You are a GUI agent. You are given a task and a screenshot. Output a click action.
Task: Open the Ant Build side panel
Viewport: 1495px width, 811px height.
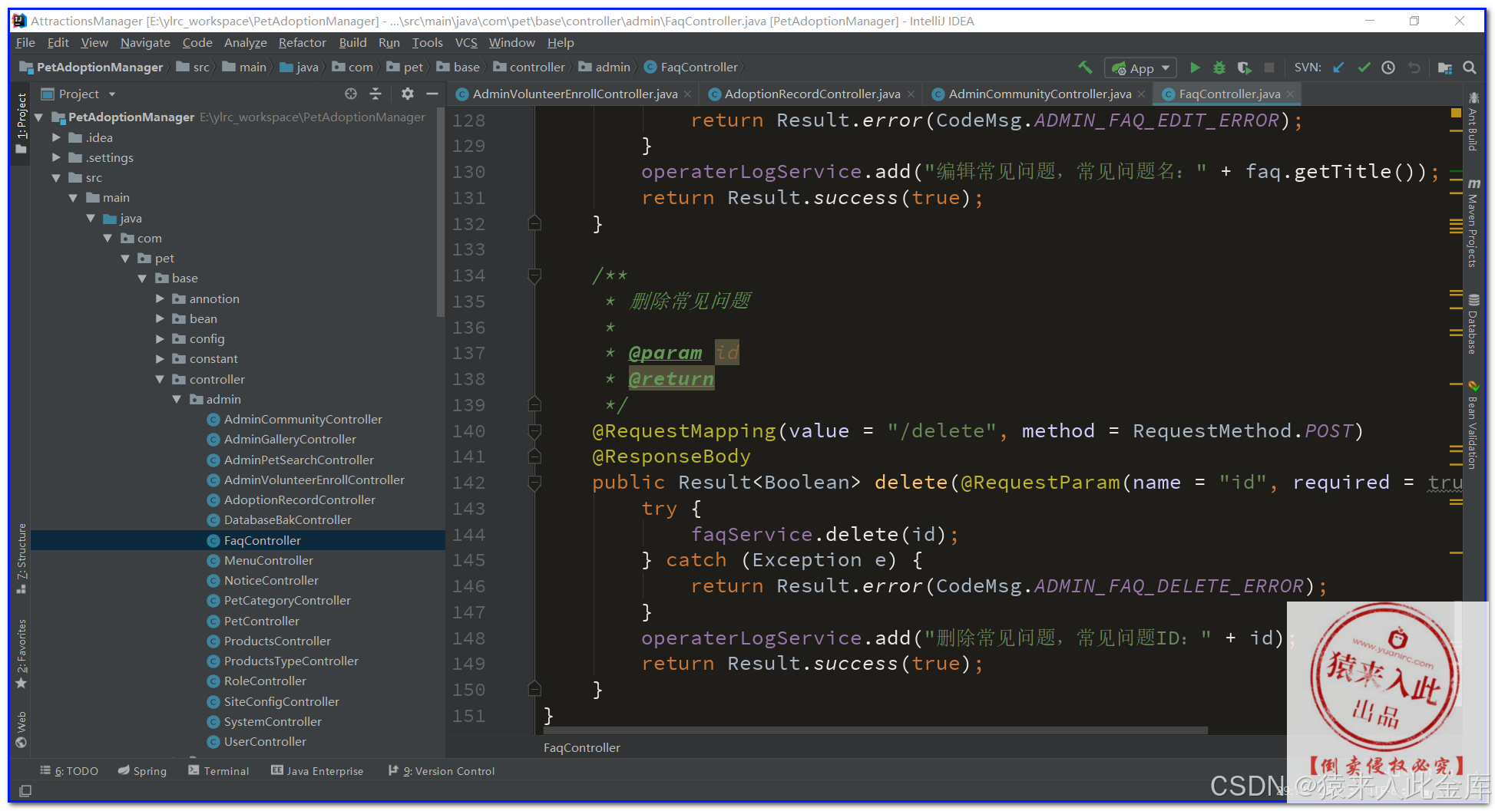tap(1473, 121)
